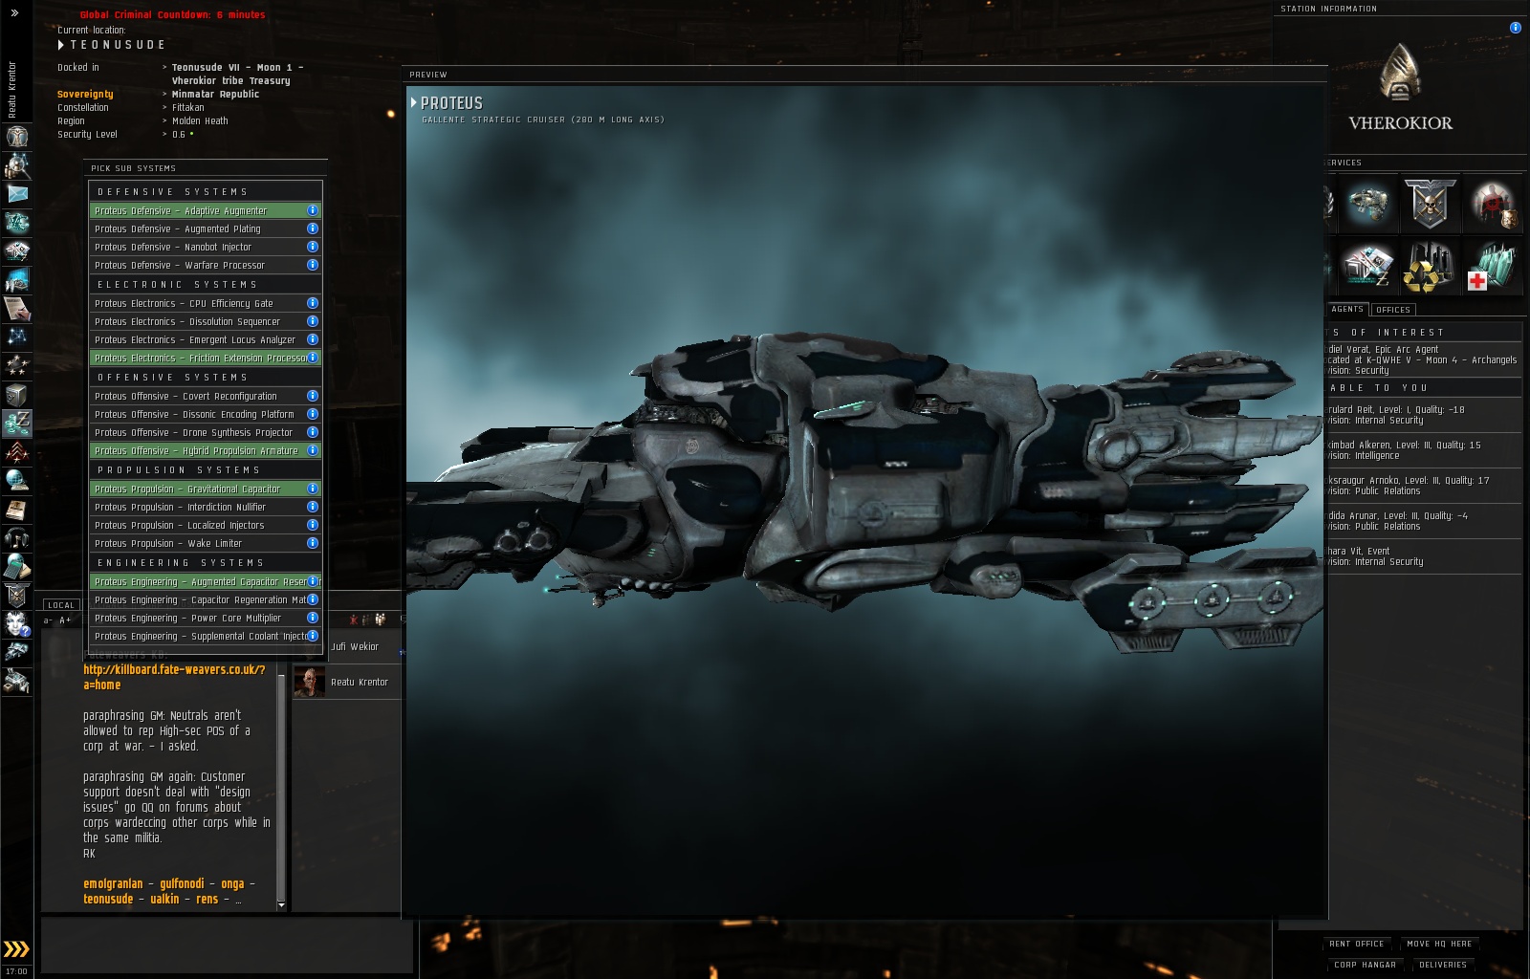Open the Bounty Office station service
Screen dimensions: 1530x979
click(x=1493, y=203)
